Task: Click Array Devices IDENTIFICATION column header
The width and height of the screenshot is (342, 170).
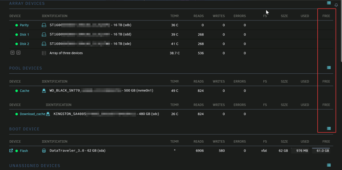Action: click(x=54, y=16)
